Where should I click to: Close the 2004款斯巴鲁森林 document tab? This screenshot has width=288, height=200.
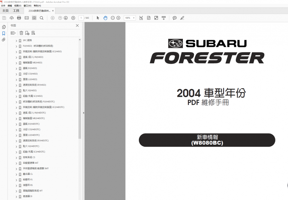(53, 11)
